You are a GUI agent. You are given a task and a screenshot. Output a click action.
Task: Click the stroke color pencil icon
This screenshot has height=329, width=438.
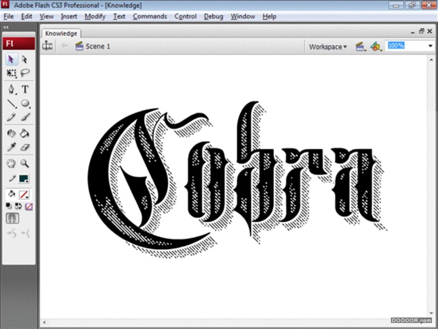click(11, 179)
